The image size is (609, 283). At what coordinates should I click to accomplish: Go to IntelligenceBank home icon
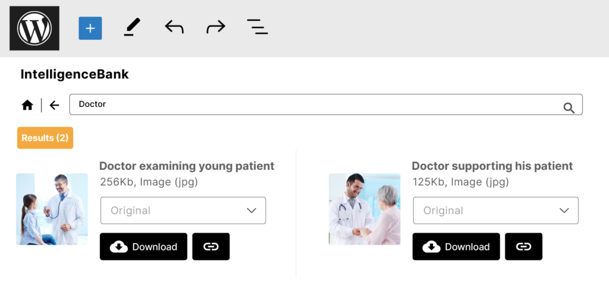pyautogui.click(x=27, y=105)
